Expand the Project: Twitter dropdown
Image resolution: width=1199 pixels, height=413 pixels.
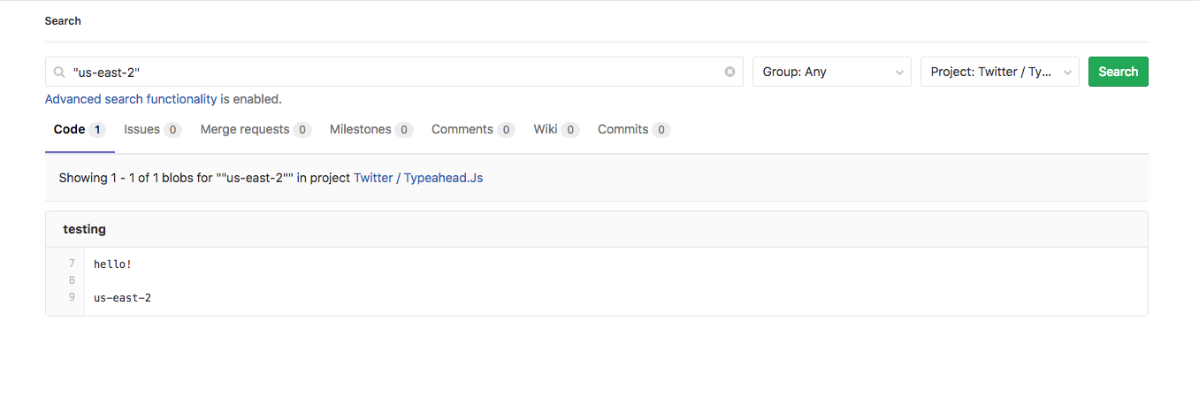(999, 72)
